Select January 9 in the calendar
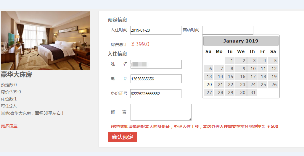304x156 pixels. pos(241,68)
